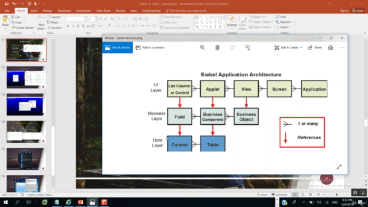Select slide 15 thumbnail
Image resolution: width=368 pixels, height=207 pixels.
tap(26, 159)
